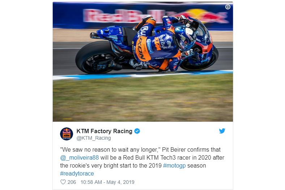
Task: Click the blue verified checkmark badge
Action: click(x=137, y=131)
